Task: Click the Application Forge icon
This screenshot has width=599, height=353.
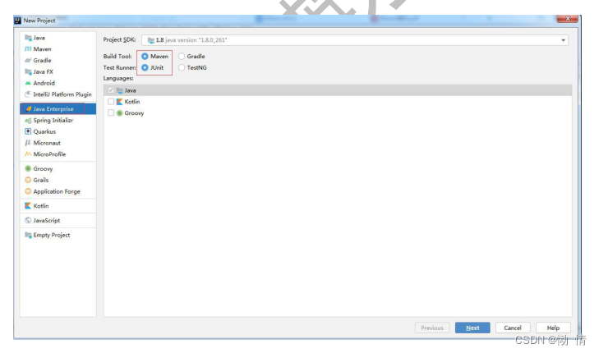Action: pos(28,191)
